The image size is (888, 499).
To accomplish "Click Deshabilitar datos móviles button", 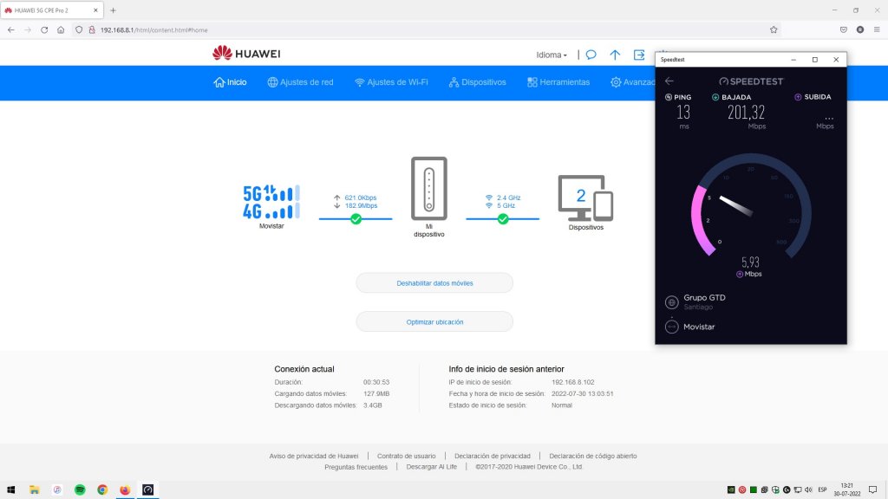I will 434,283.
